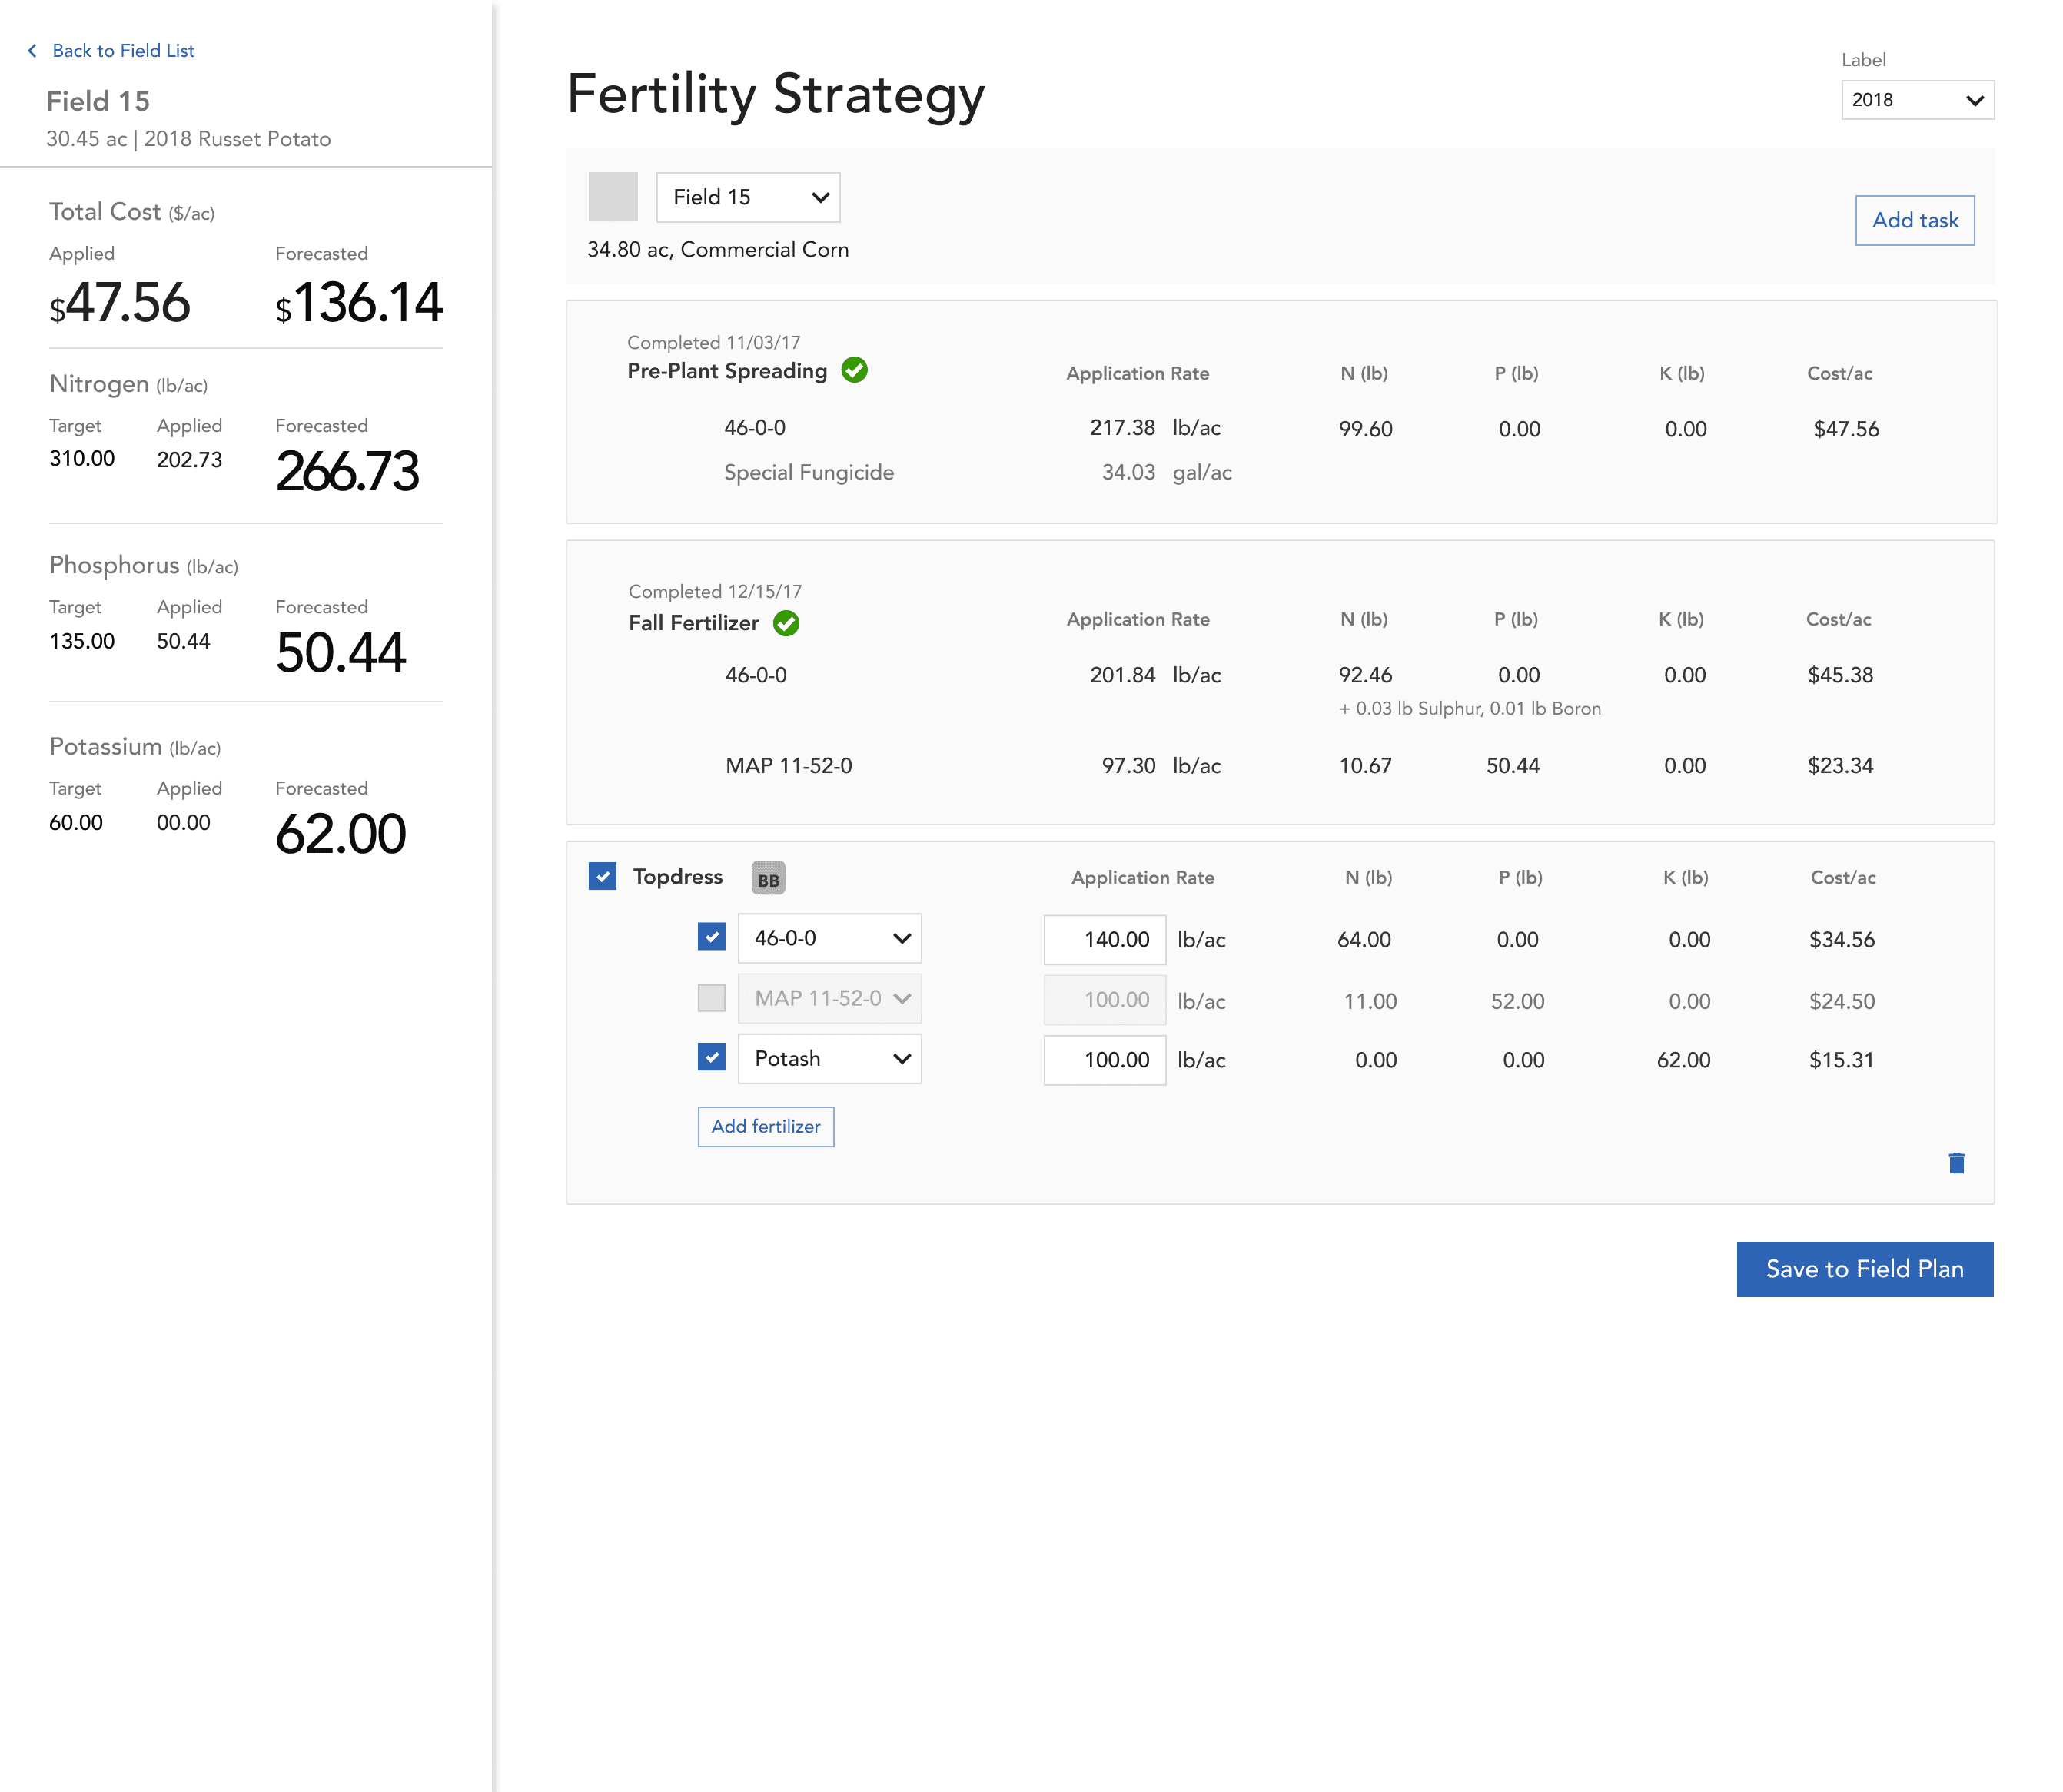Screen dimensions: 2063x1792
Task: Enable the MAP 11-52-0 fertilizer checkbox
Action: [x=711, y=998]
